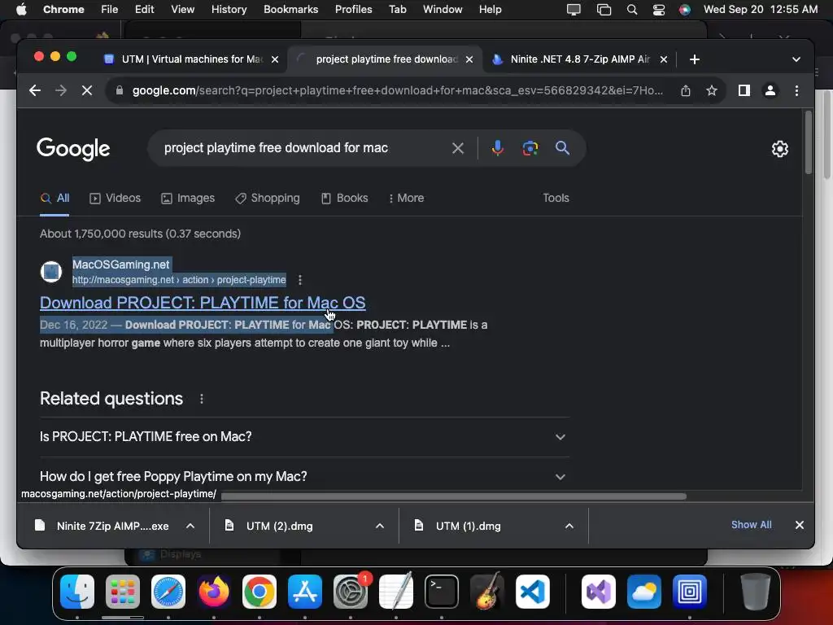Open Chrome three-dot menu
This screenshot has width=833, height=625.
[796, 91]
